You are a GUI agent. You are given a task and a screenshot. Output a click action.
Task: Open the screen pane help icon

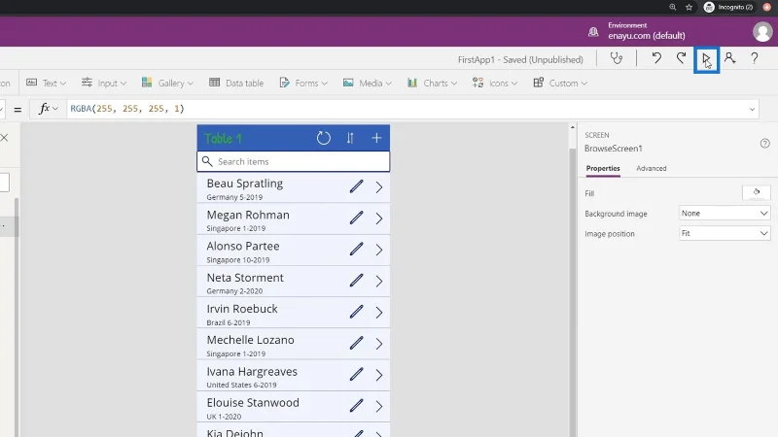pos(764,143)
